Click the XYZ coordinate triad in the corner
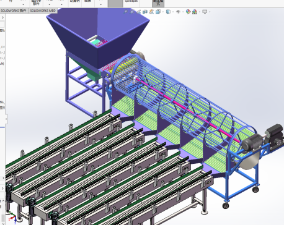 (13, 219)
